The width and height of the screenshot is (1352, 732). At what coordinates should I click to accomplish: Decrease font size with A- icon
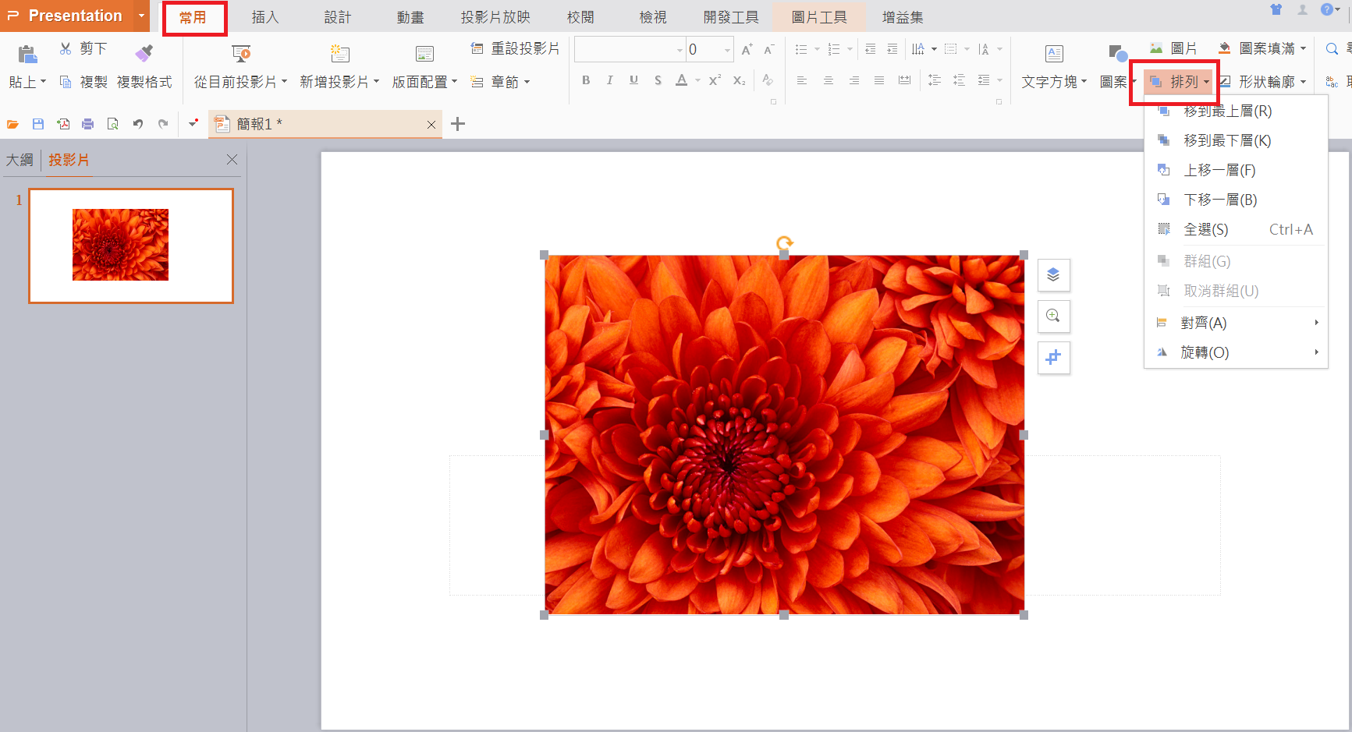pos(768,49)
